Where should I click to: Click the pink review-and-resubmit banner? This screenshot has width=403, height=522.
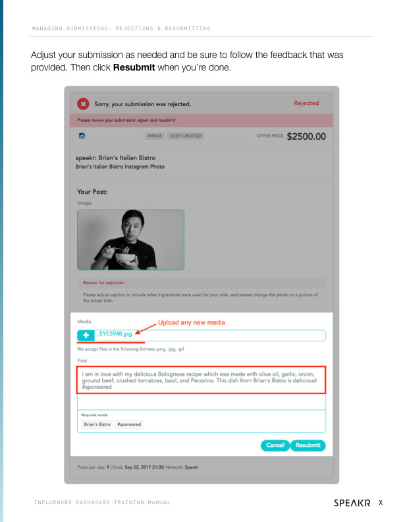[x=201, y=120]
